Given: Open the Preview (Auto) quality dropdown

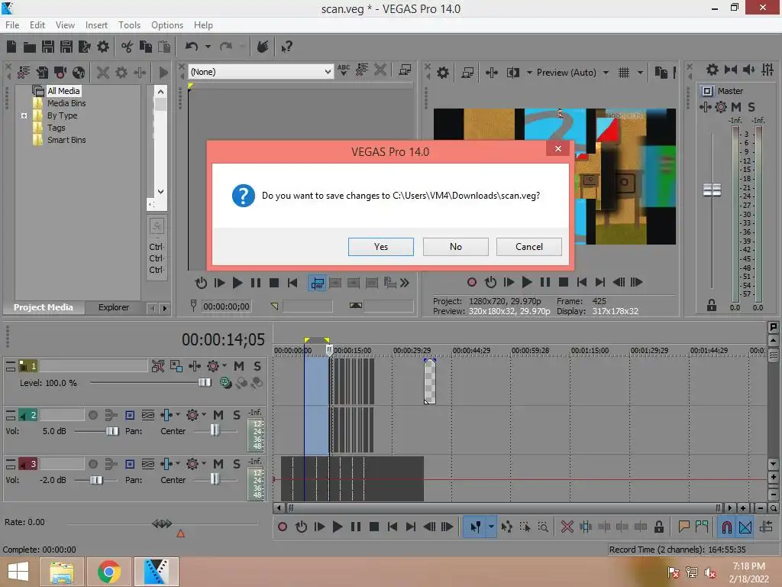Looking at the screenshot, I should tap(606, 73).
